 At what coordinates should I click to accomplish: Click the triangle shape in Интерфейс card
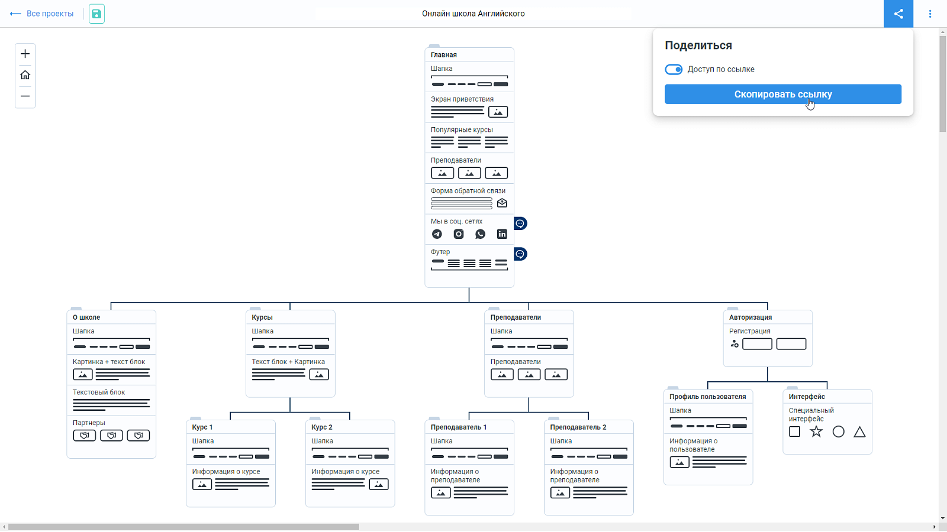859,432
